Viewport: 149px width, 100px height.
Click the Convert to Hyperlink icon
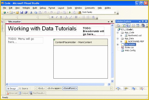pos(93,17)
